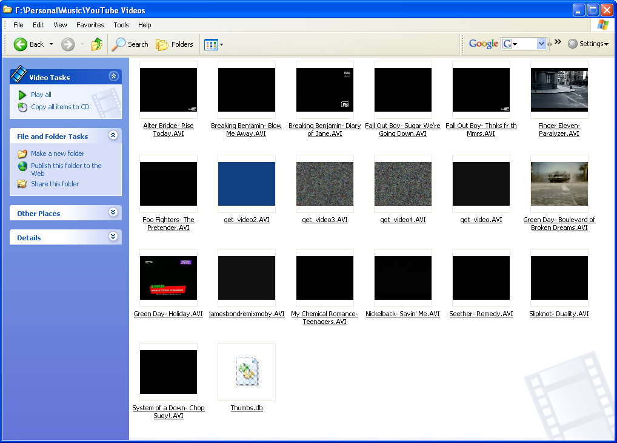Go up one level using folder-up icon
The width and height of the screenshot is (617, 443).
(97, 44)
